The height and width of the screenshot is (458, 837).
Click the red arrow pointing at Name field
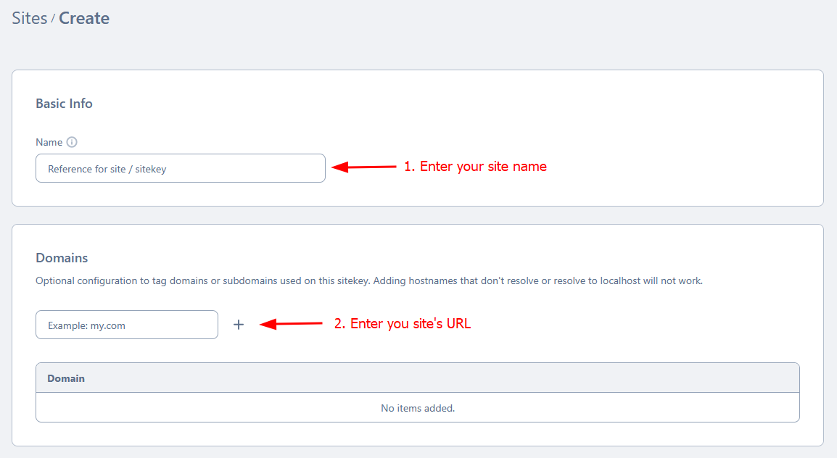364,167
